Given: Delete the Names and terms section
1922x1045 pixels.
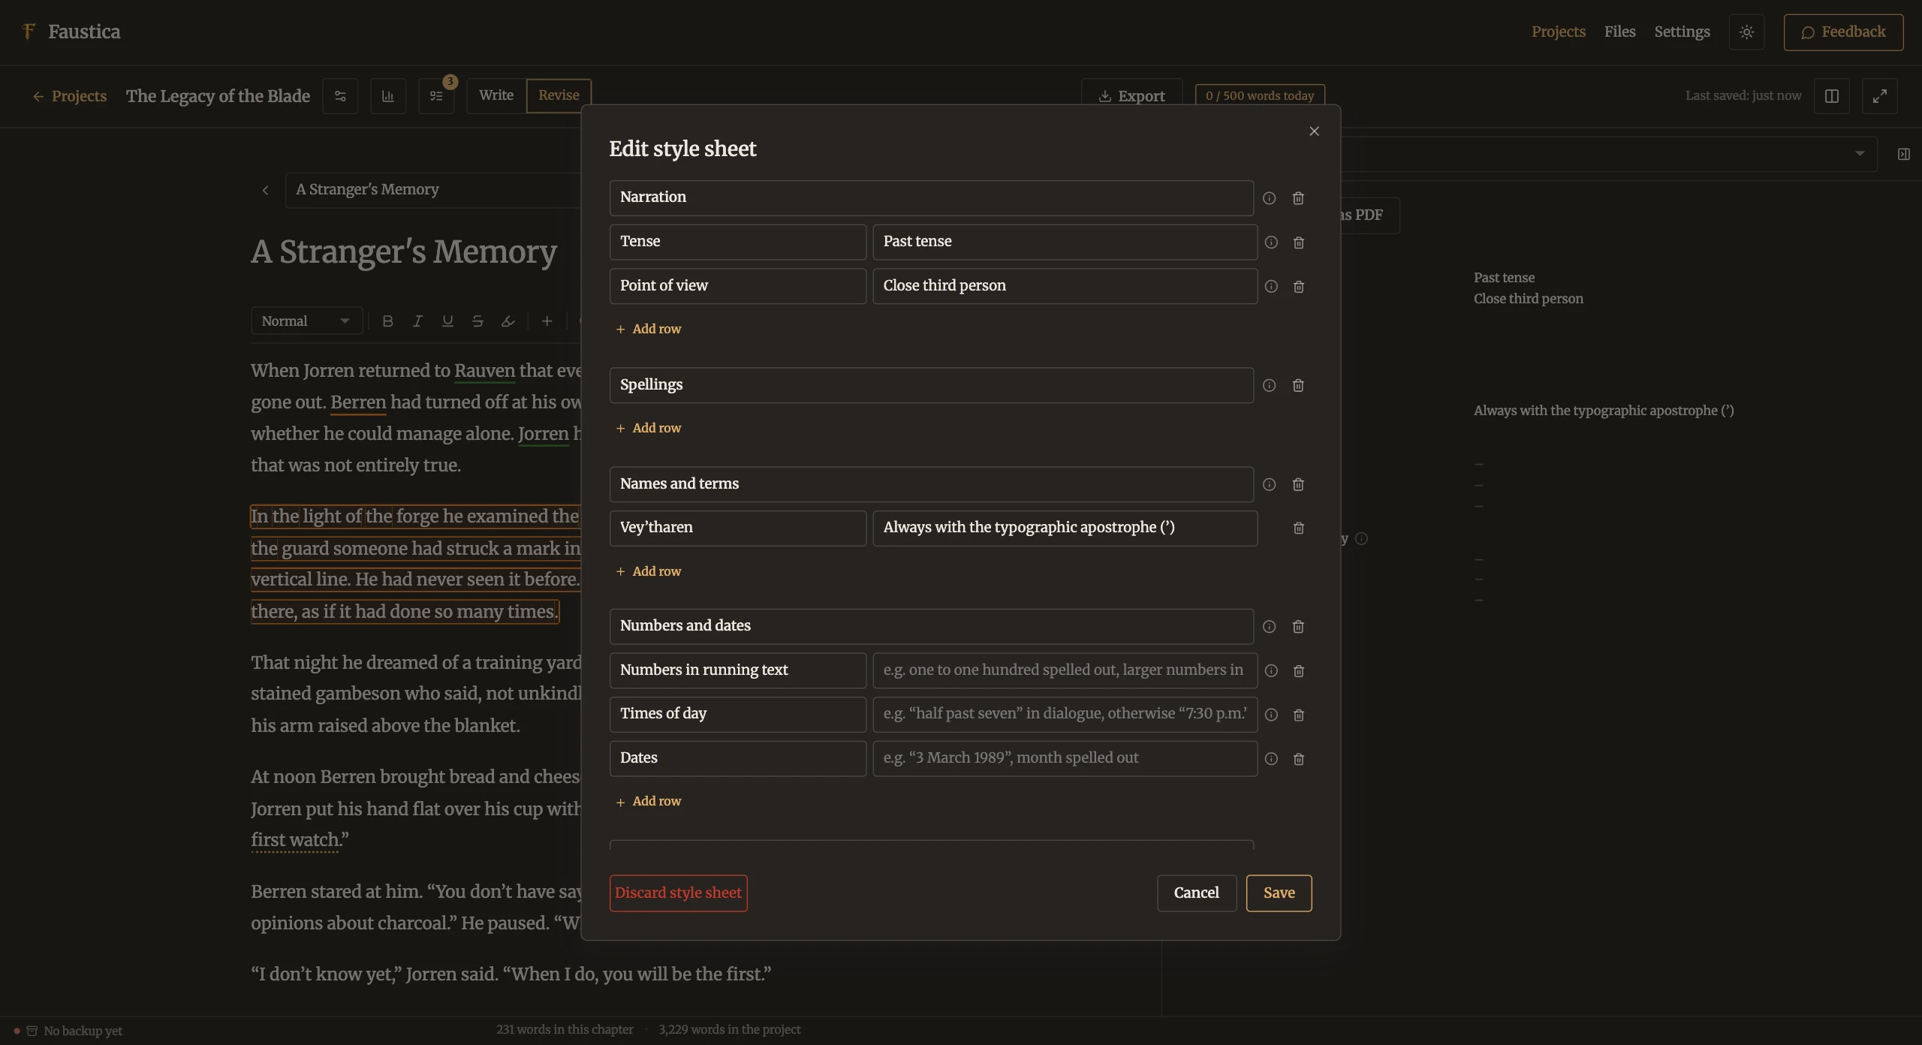Looking at the screenshot, I should tap(1298, 484).
